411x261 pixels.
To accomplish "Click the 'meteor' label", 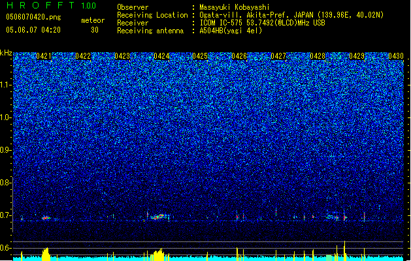I will (x=93, y=20).
